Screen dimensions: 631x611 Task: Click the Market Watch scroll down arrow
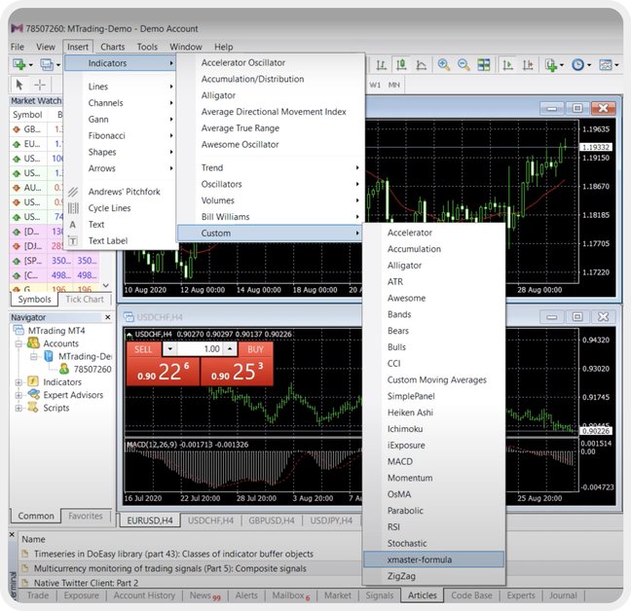click(106, 285)
